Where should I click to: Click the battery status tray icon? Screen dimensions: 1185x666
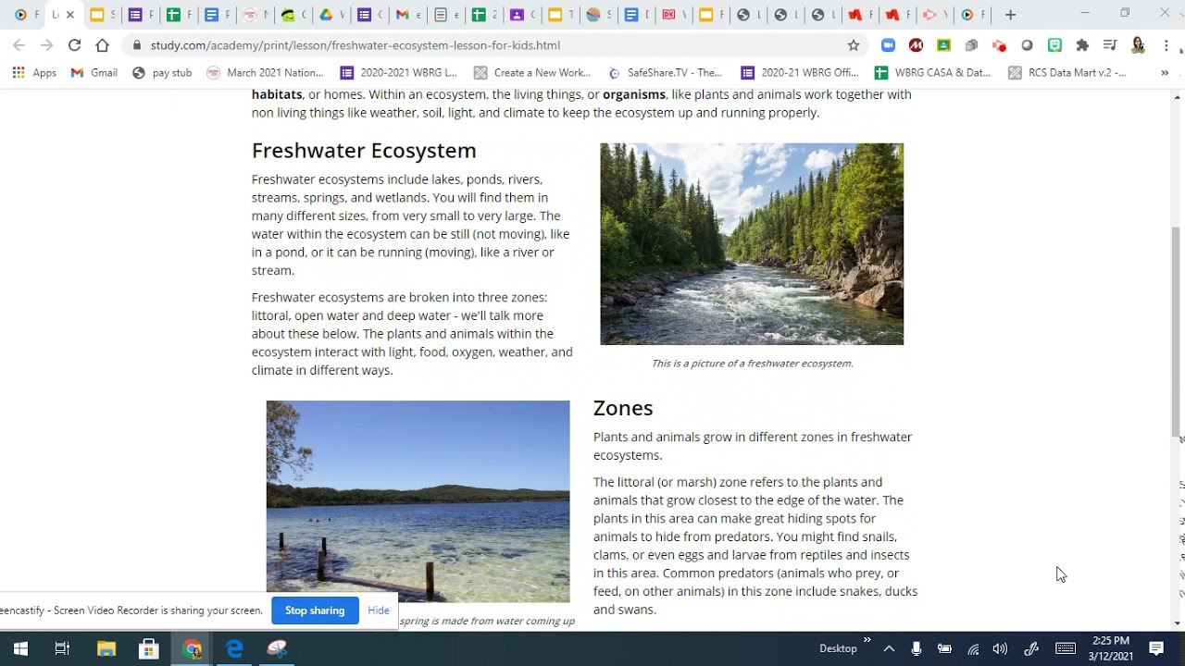[944, 648]
